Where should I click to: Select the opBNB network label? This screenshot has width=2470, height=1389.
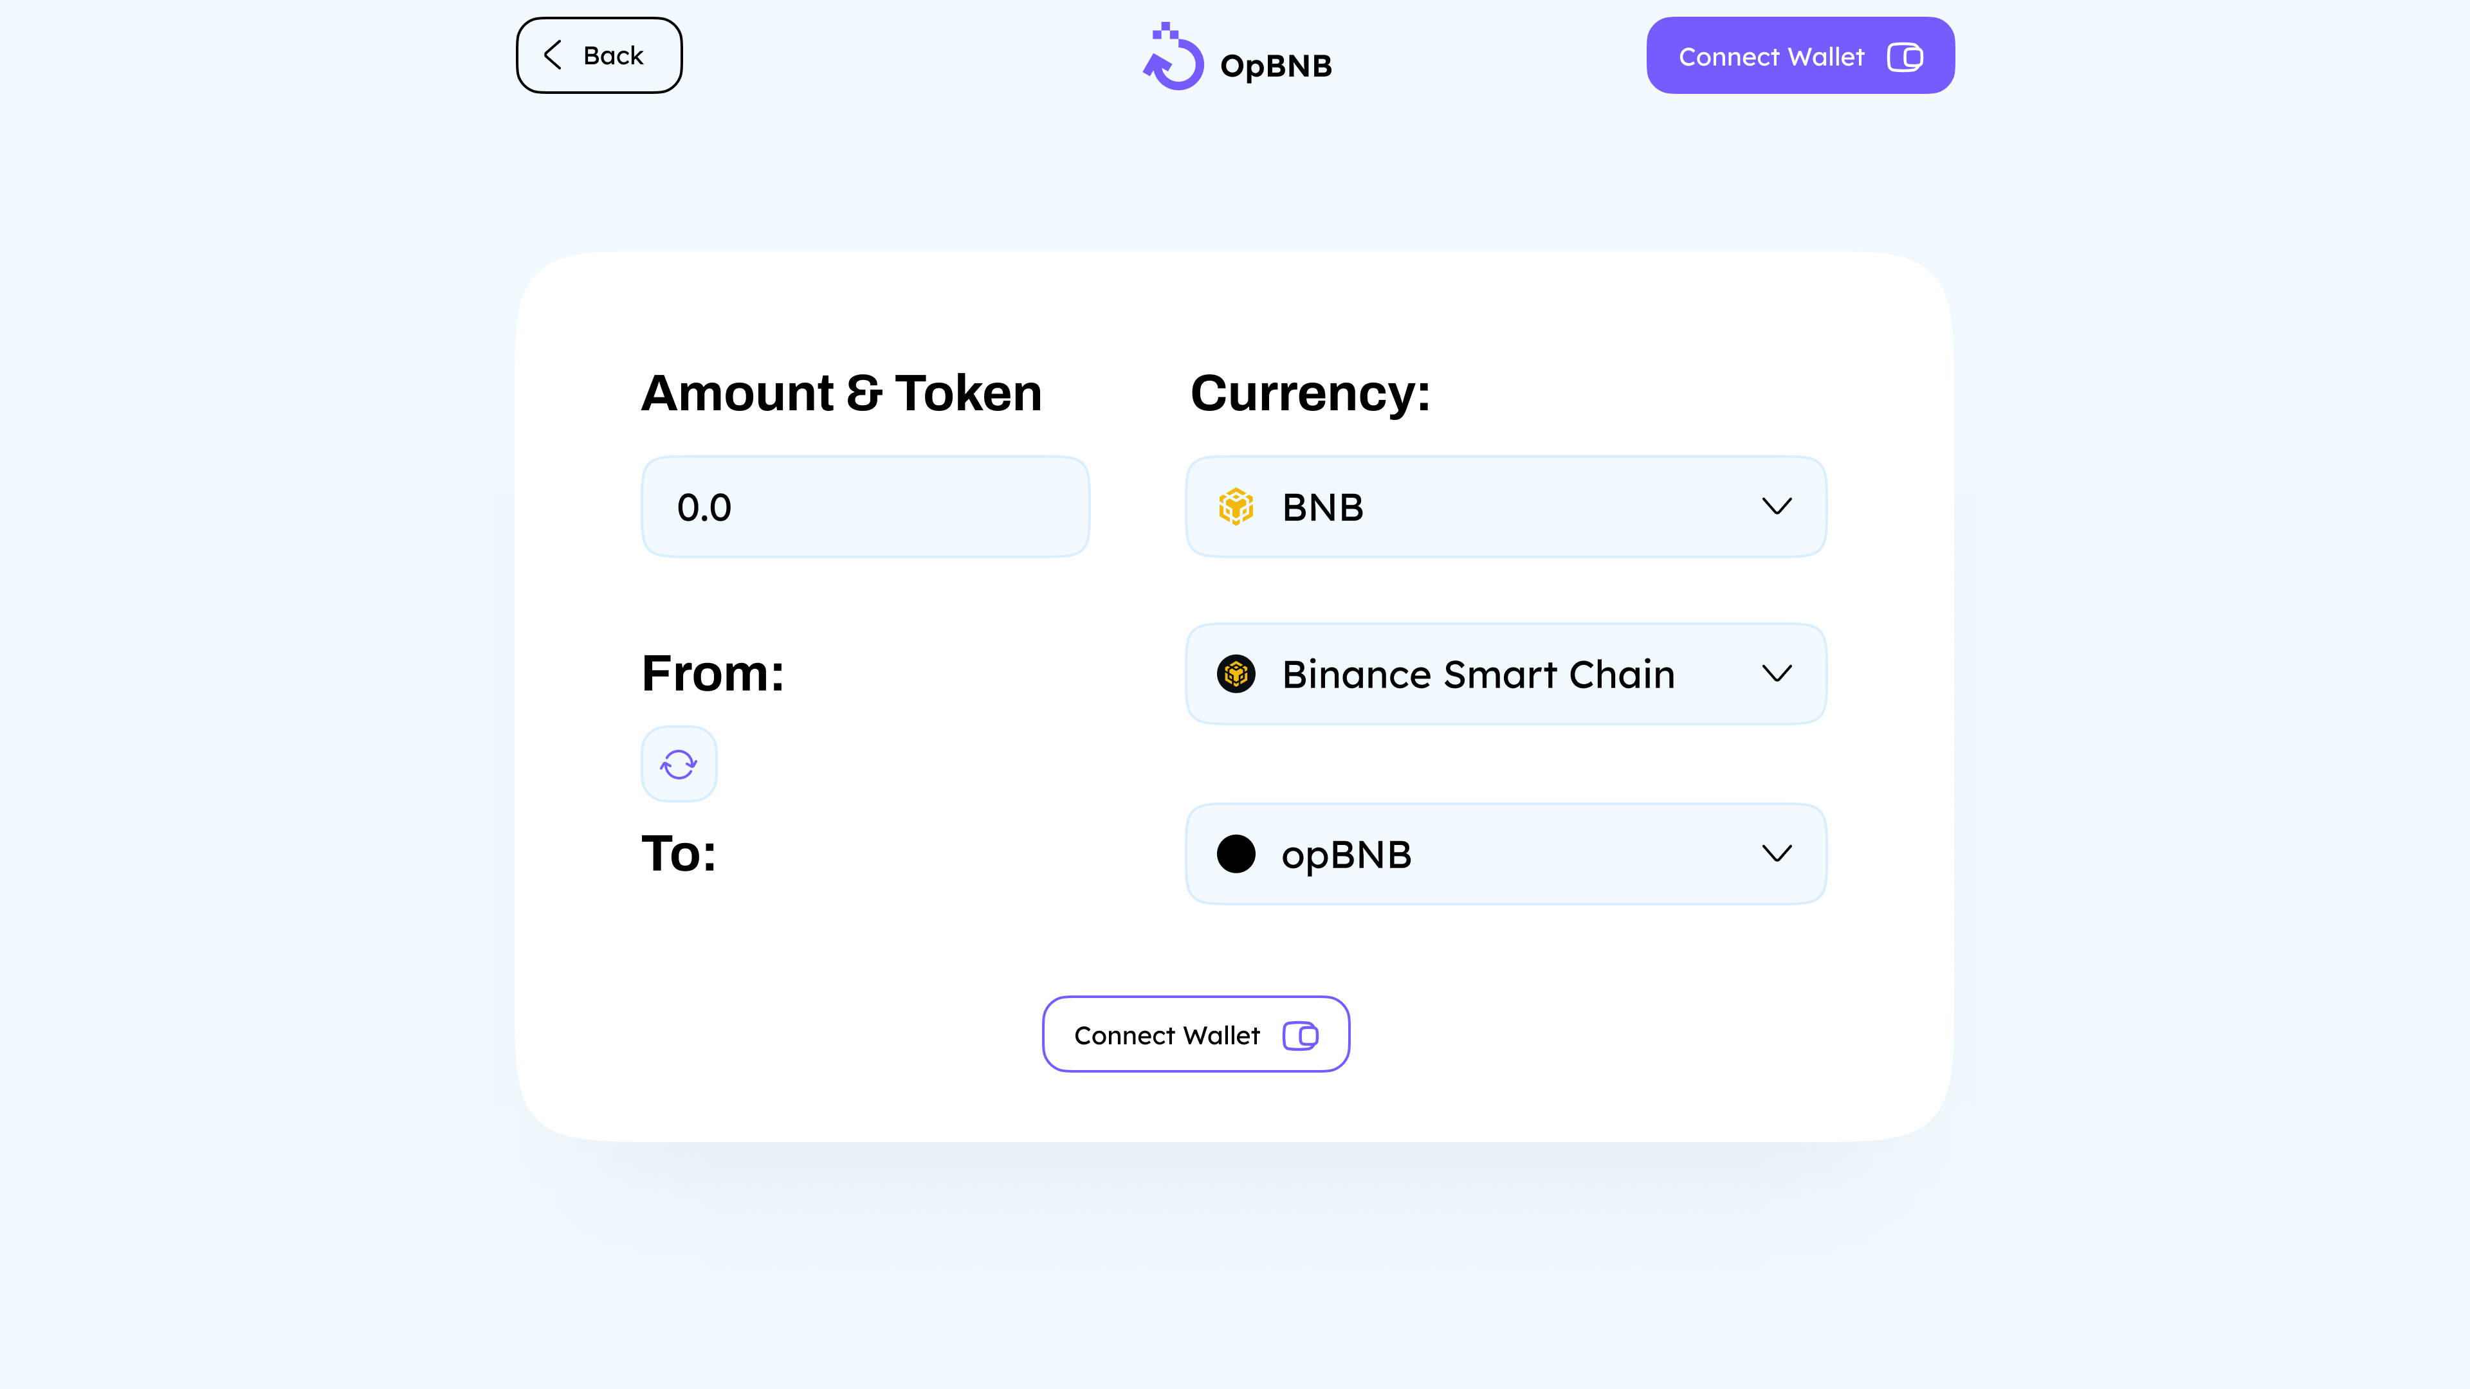click(1346, 855)
